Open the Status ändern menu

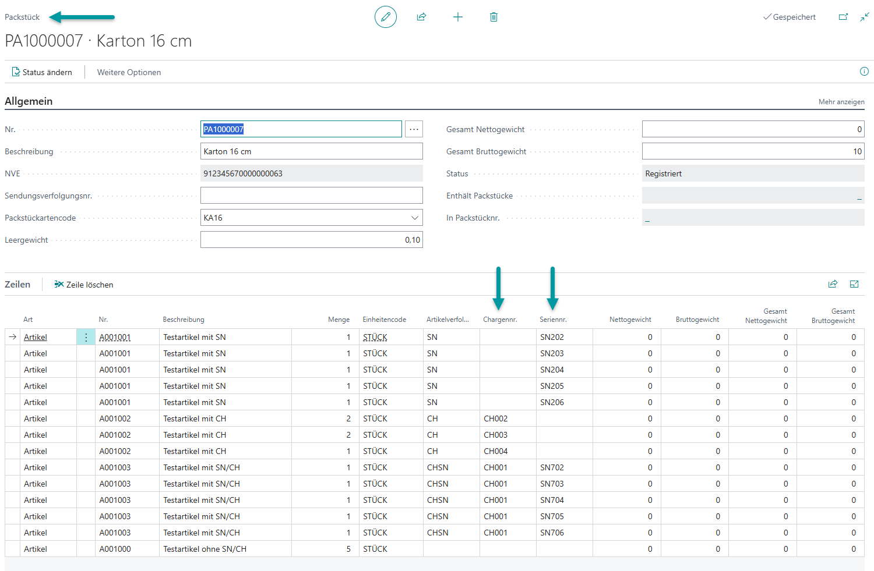coord(42,72)
